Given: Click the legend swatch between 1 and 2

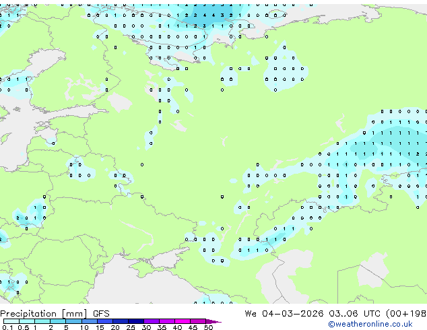Looking at the screenshot, I should [42, 321].
